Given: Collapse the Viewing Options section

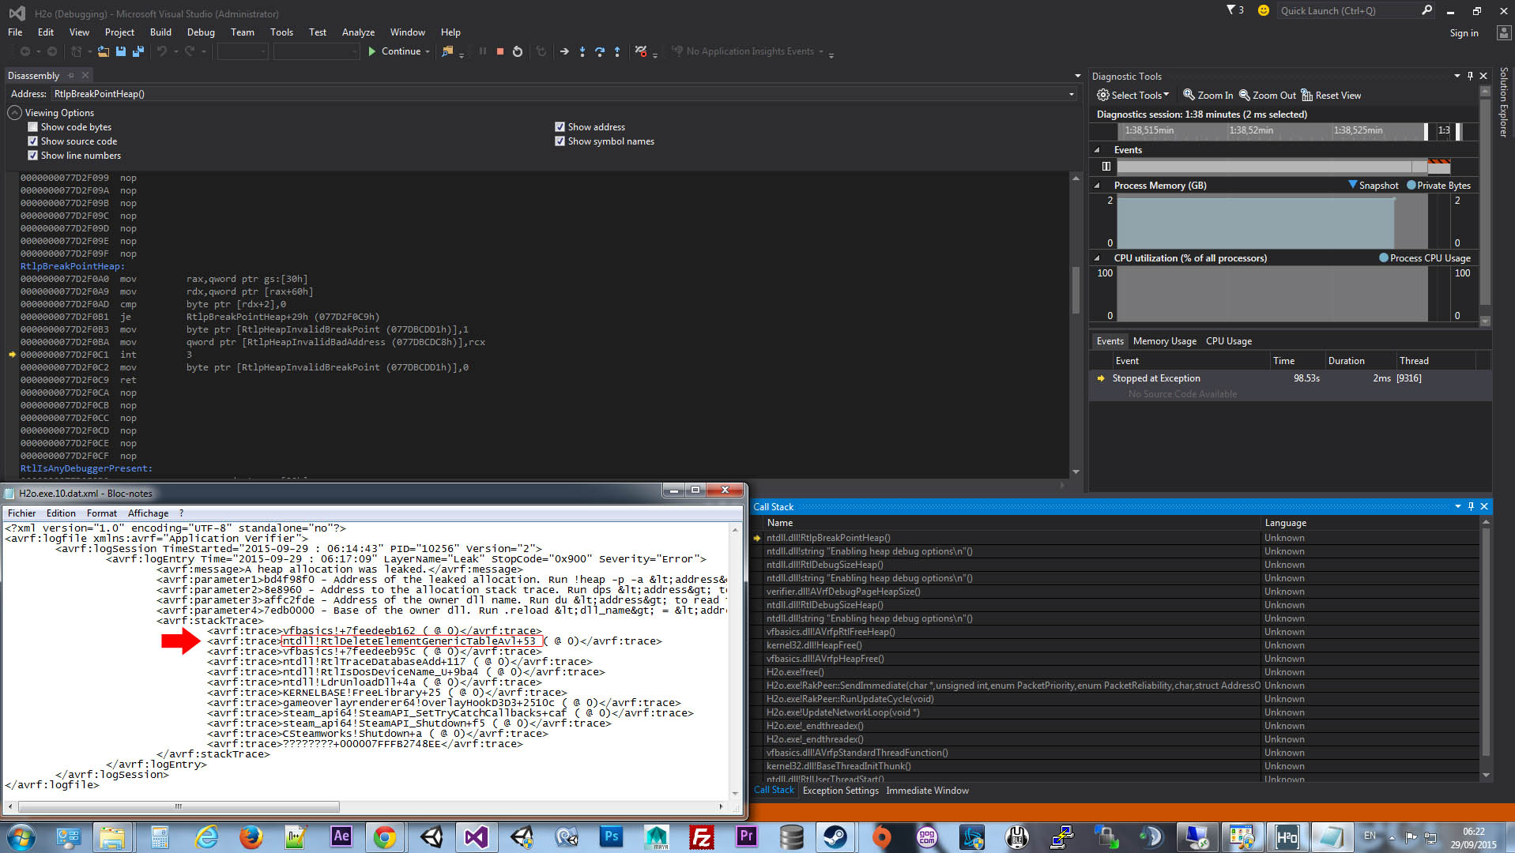Looking at the screenshot, I should point(14,113).
